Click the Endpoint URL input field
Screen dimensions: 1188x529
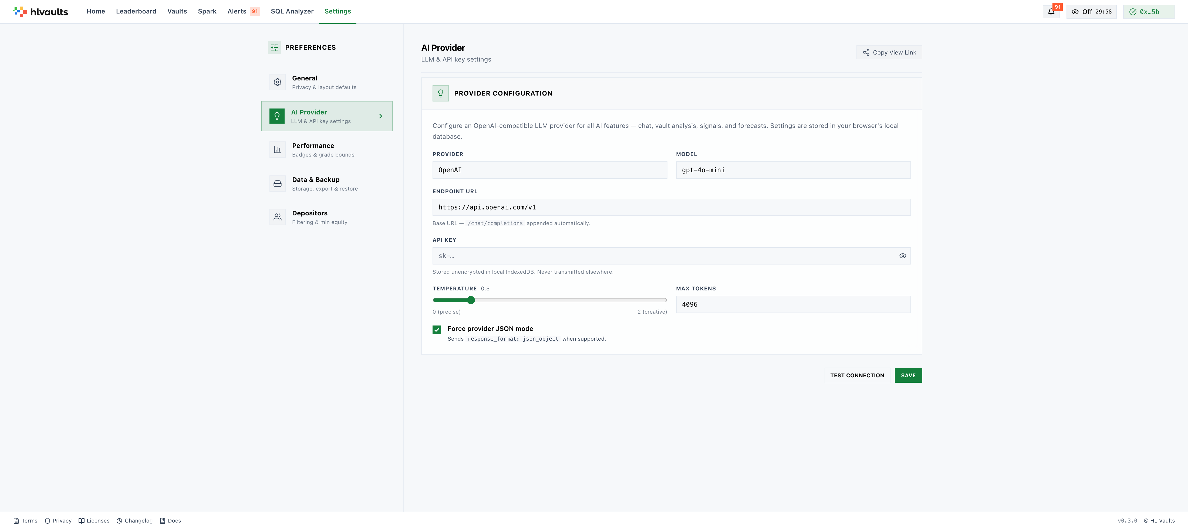point(671,207)
